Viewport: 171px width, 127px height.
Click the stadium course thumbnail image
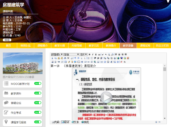(23, 63)
